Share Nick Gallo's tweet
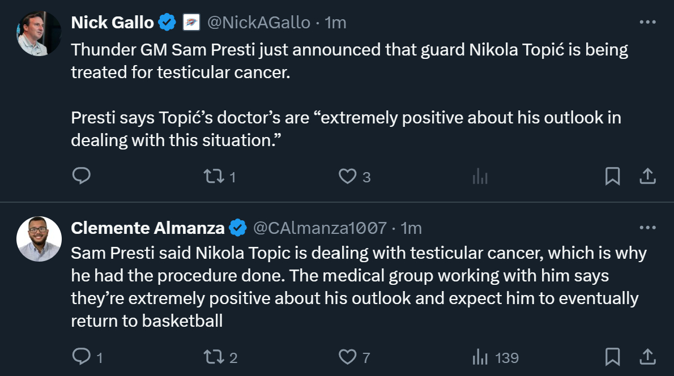 [x=647, y=177]
